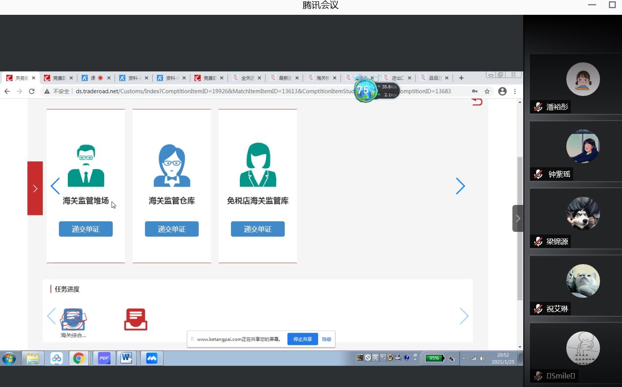Click the 海关监管堆场 officer avatar icon

pyautogui.click(x=86, y=165)
